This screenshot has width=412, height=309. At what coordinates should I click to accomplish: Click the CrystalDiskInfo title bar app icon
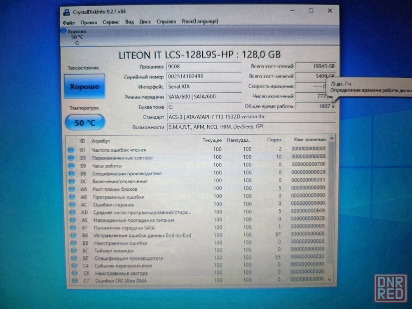66,12
